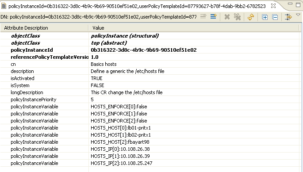The width and height of the screenshot is (303, 172).
Task: Select the isActivated TRUE value
Action: point(96,78)
